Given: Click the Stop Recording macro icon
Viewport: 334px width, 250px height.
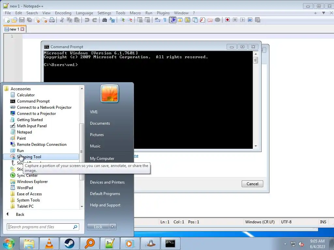Looking at the screenshot, I should (x=235, y=20).
